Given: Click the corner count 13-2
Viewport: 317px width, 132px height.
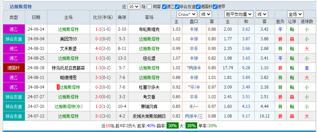Looking at the screenshot, I should (x=122, y=58).
